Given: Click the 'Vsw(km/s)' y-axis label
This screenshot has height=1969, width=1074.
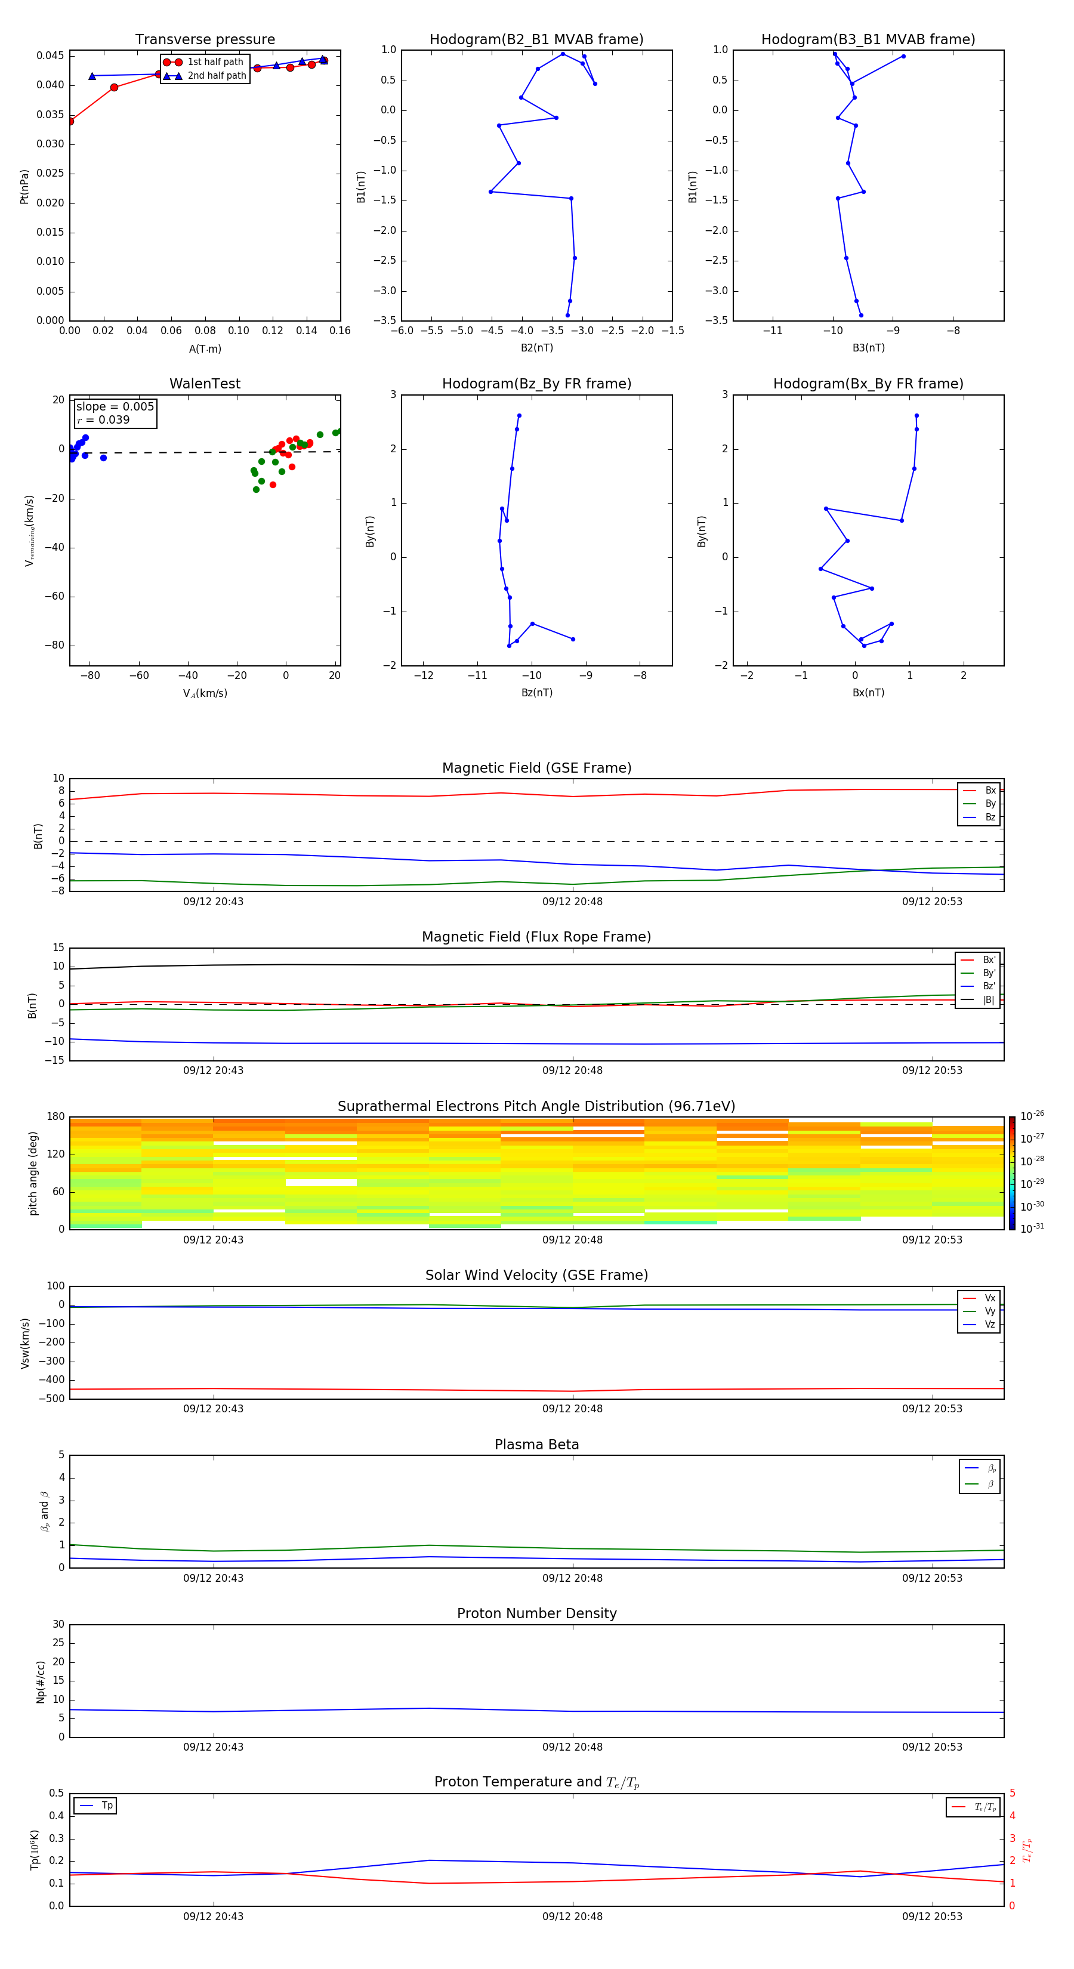Looking at the screenshot, I should 25,1343.
